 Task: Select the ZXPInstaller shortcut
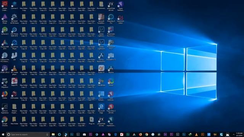tap(14, 95)
